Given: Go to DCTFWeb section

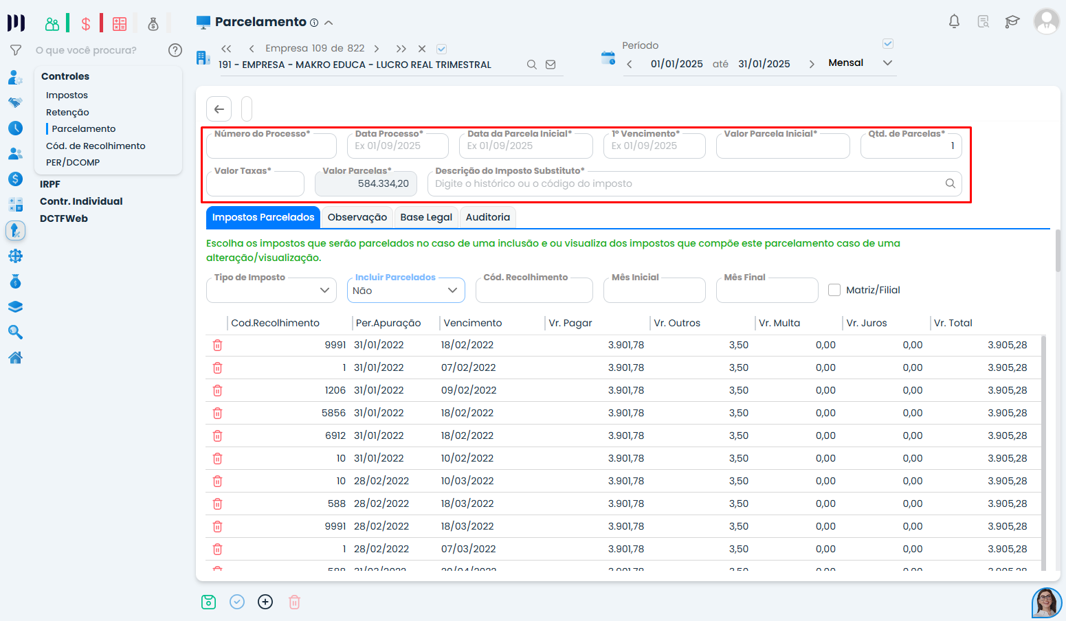Looking at the screenshot, I should 64,218.
